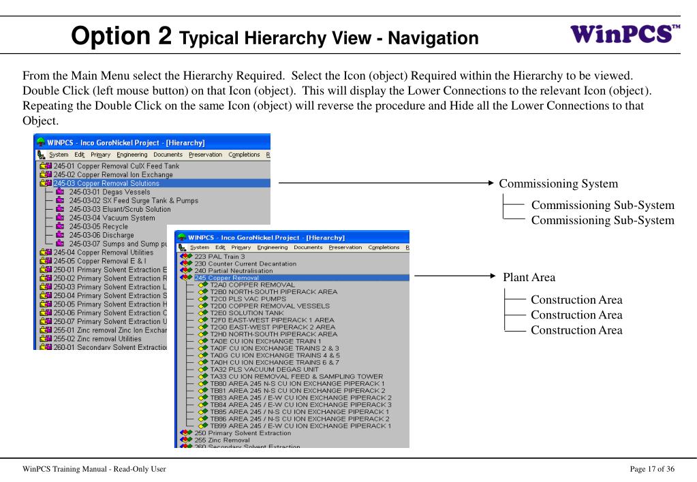Select TA0F CU ION EXCHANGE TRAINS 2 & 3

(x=275, y=349)
